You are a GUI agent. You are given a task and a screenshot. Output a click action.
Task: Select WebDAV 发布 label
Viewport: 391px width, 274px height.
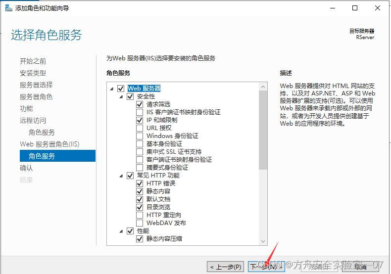pyautogui.click(x=166, y=223)
